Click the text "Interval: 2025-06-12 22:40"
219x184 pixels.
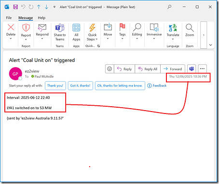pyautogui.click(x=28, y=98)
